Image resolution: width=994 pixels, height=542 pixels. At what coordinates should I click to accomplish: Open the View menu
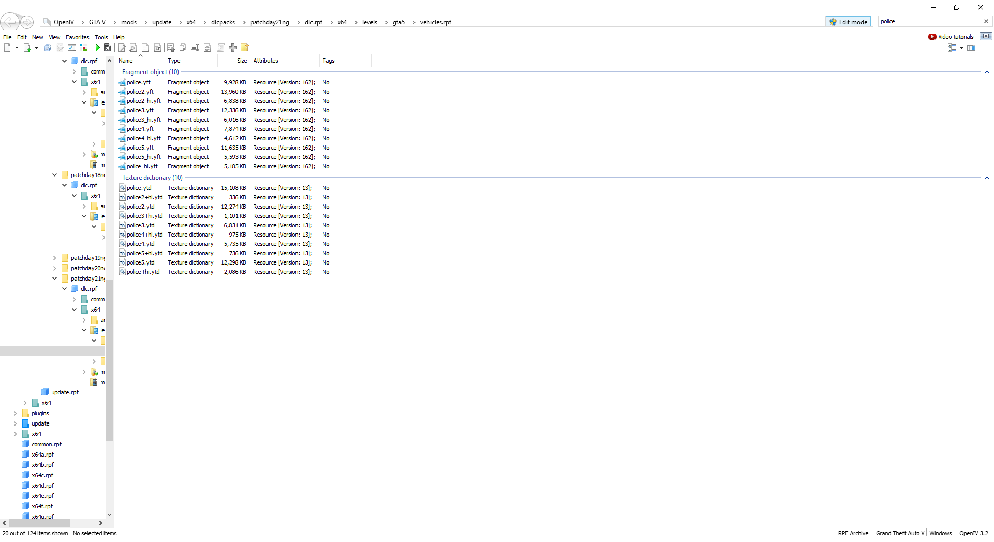(54, 37)
